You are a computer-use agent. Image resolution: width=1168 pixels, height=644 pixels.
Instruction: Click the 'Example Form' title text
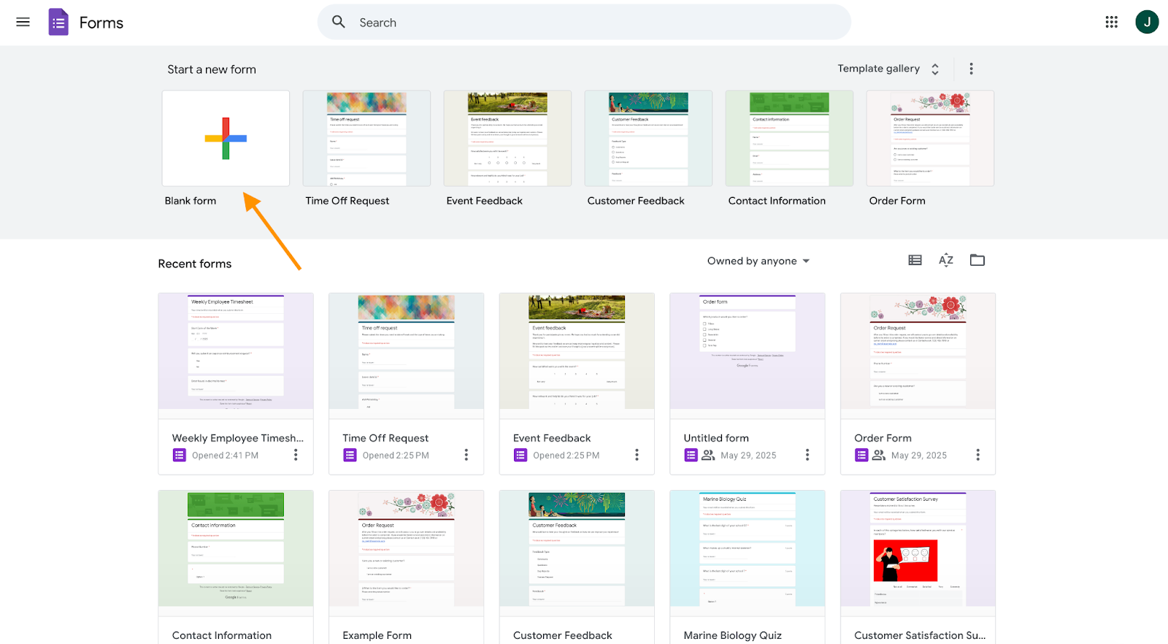[377, 635]
